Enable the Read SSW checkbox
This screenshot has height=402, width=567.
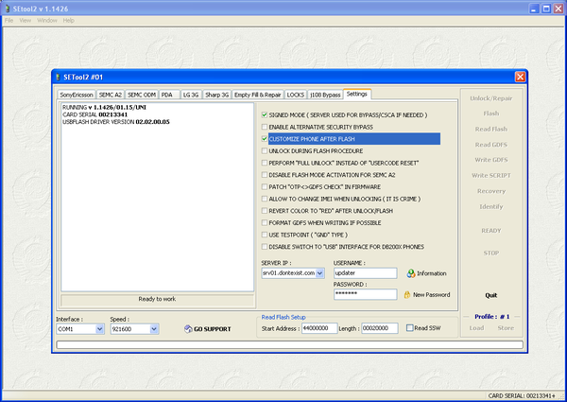(x=409, y=328)
